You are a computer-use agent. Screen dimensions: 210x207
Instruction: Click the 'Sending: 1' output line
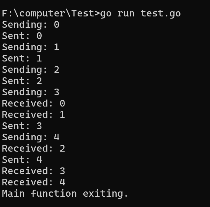coord(30,47)
